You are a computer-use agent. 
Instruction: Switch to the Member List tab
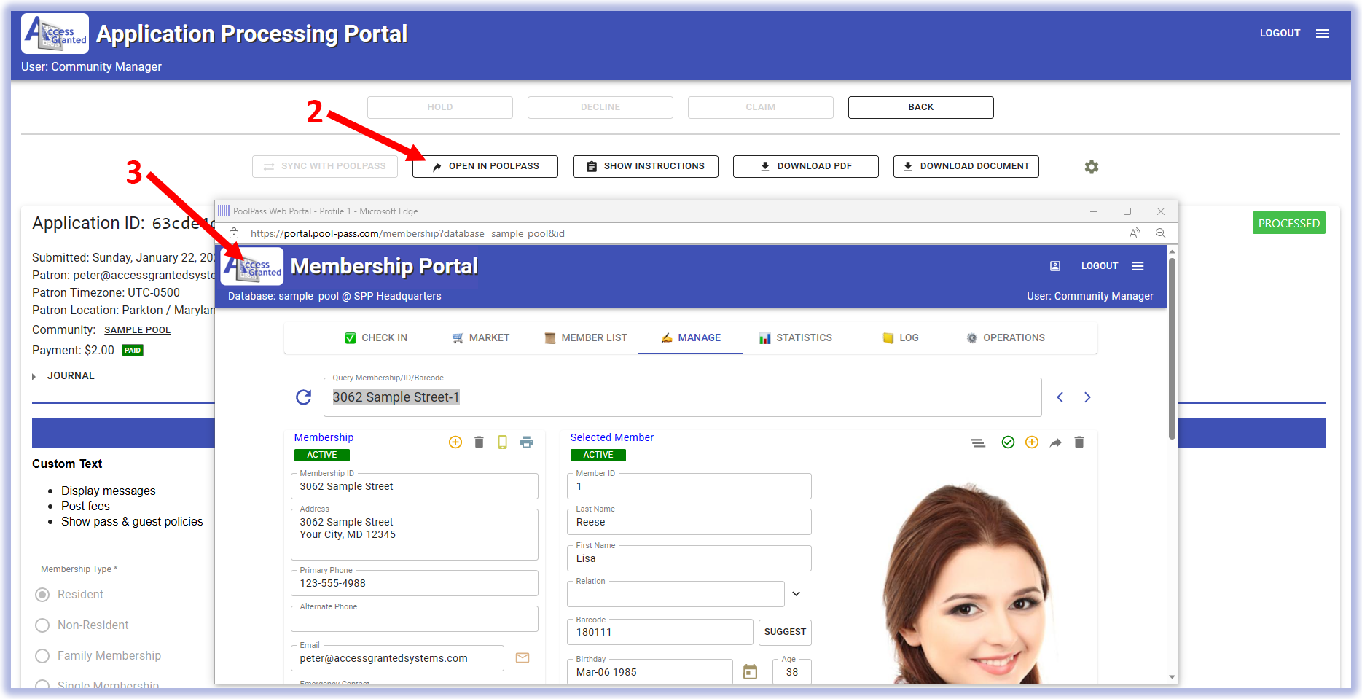point(586,338)
